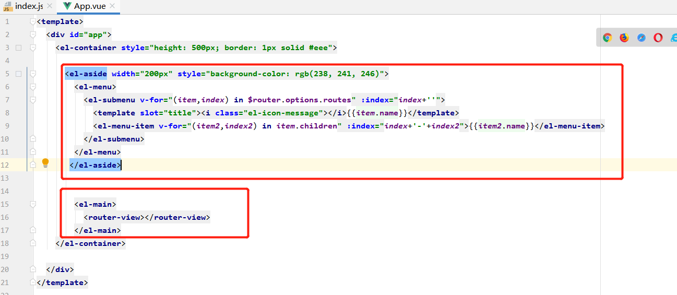Fold the el-aside block on line 5
Screen dimensions: 677x295
pos(33,74)
